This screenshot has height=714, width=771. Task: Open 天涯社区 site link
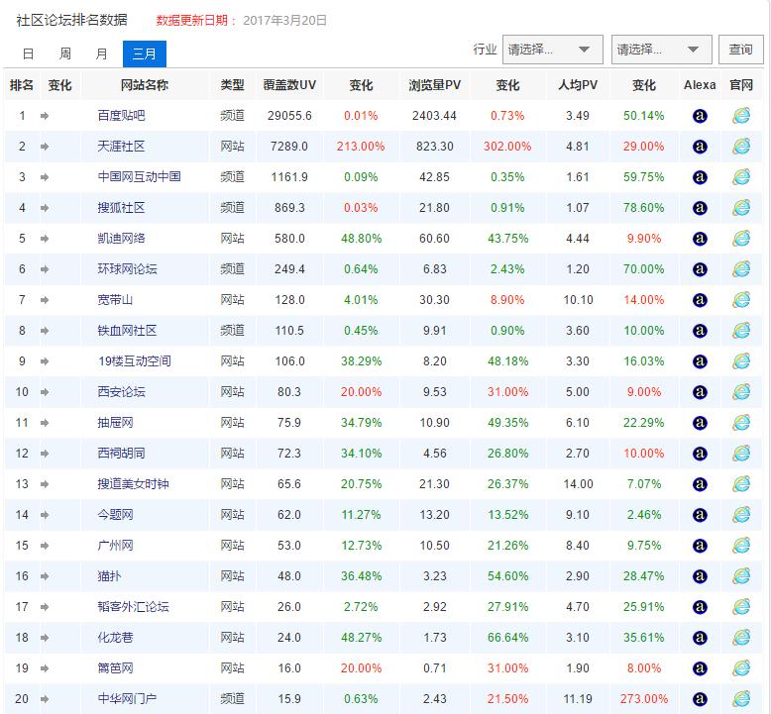(x=121, y=147)
